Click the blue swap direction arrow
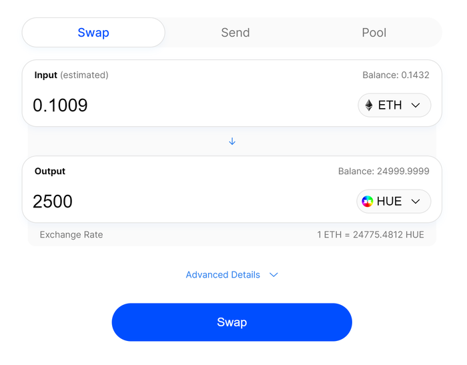Screen dimensions: 467x365 click(x=232, y=141)
